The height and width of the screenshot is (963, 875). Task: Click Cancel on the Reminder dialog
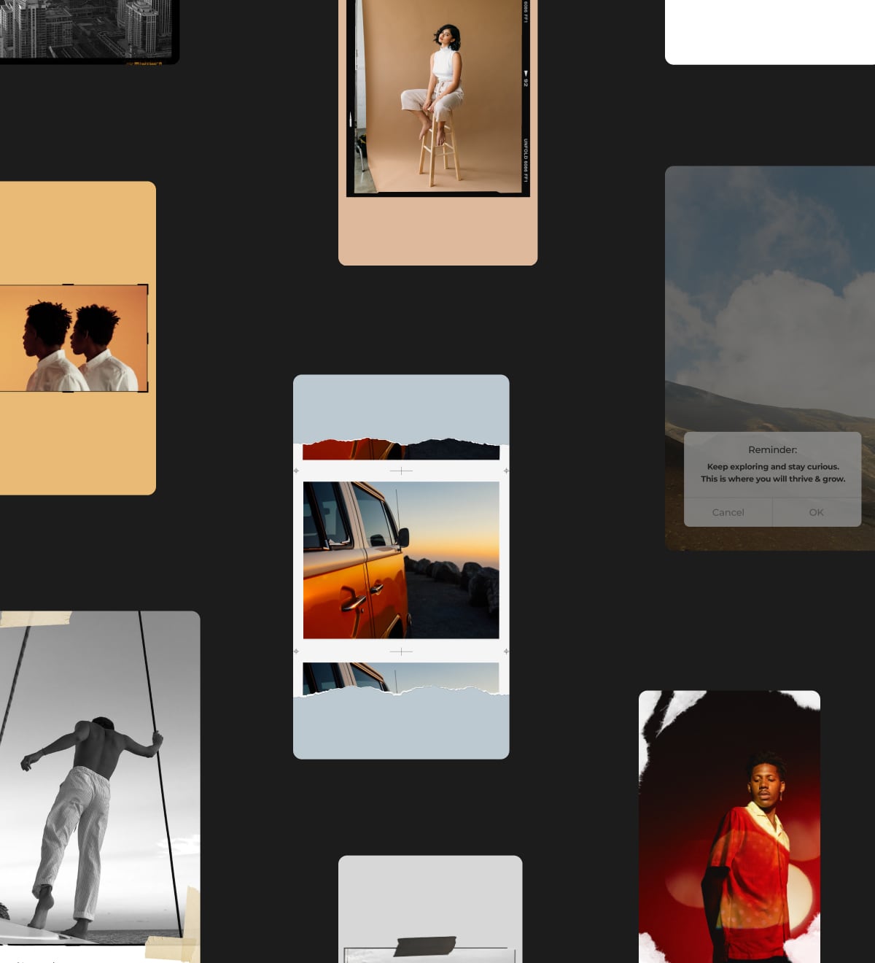727,512
